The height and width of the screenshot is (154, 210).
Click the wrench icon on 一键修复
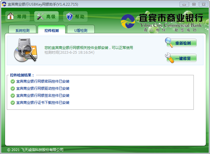(170, 58)
